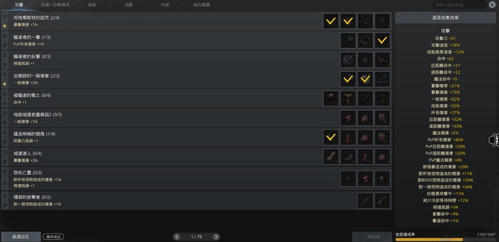Select triangle item icon in 治癒師的一般傷害 row
Screen dimensions: 499x242
pos(382,79)
